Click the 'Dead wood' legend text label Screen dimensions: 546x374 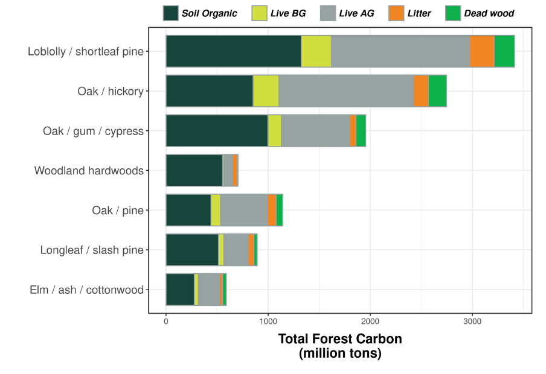click(x=489, y=13)
